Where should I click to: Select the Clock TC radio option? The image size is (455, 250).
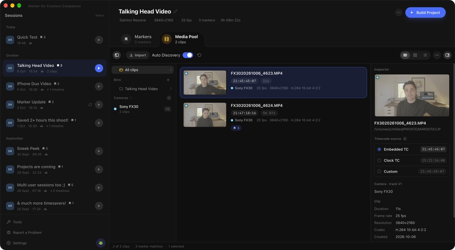(x=379, y=160)
